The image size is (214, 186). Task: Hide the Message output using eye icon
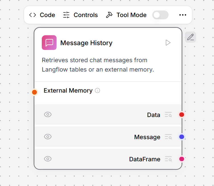[x=48, y=137]
